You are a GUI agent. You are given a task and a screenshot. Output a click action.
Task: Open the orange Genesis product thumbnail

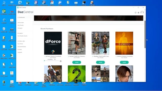coord(124,43)
